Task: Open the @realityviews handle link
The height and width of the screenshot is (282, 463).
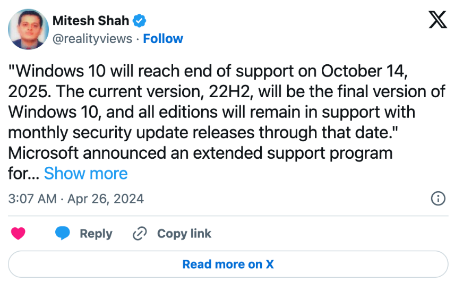Action: (x=92, y=39)
